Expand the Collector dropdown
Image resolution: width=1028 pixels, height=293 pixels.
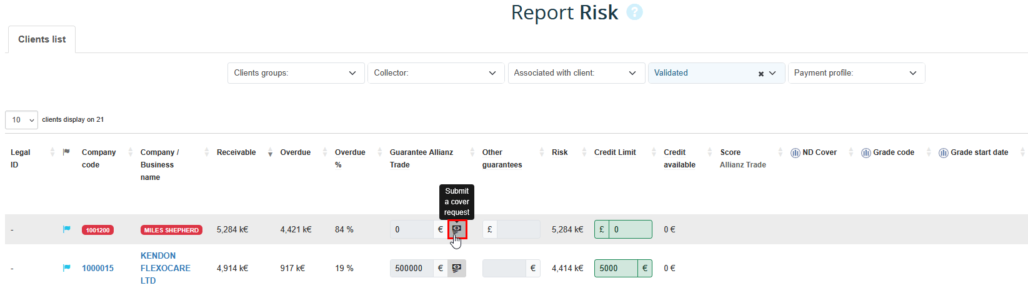click(436, 73)
